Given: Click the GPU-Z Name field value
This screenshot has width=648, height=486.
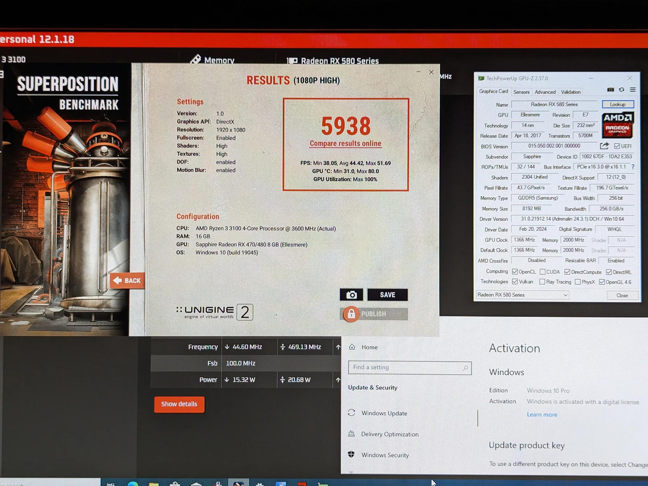Looking at the screenshot, I should 554,104.
